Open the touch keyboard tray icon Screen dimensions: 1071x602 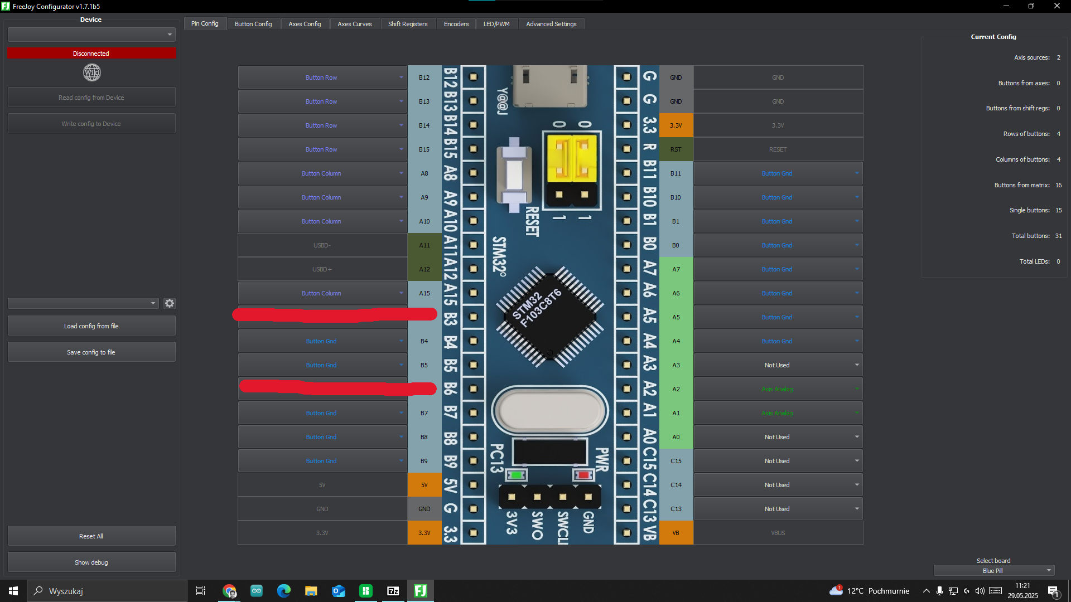[x=996, y=591]
